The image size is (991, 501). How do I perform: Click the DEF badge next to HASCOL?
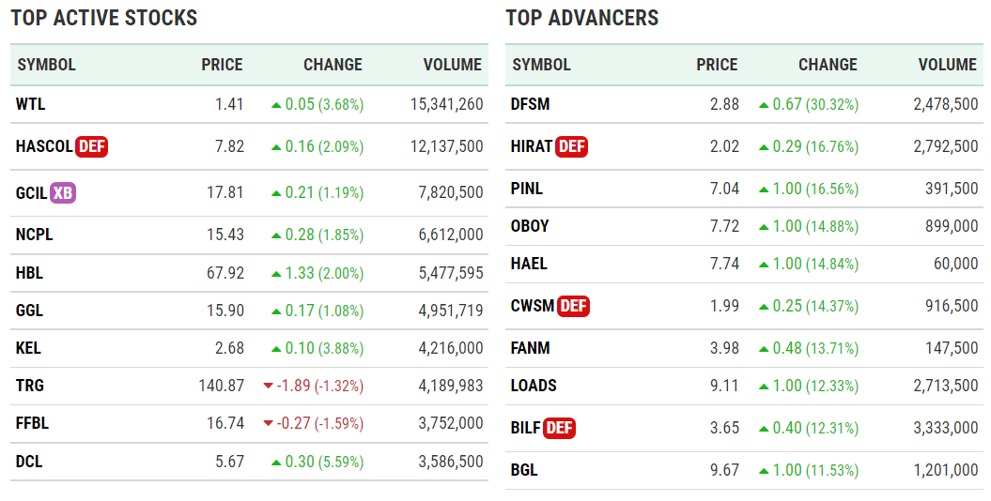click(x=92, y=146)
